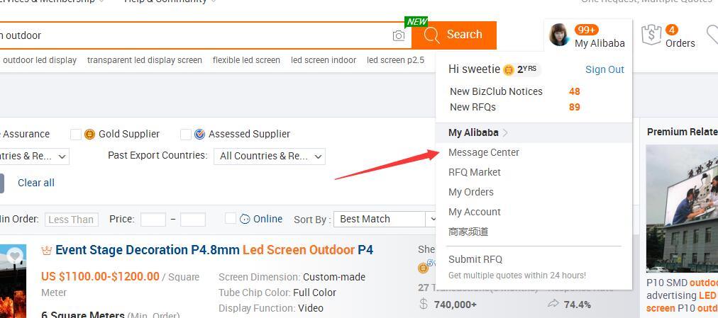Screen dimensions: 718x318
Task: Click the Online chat face icon
Action: 245,219
